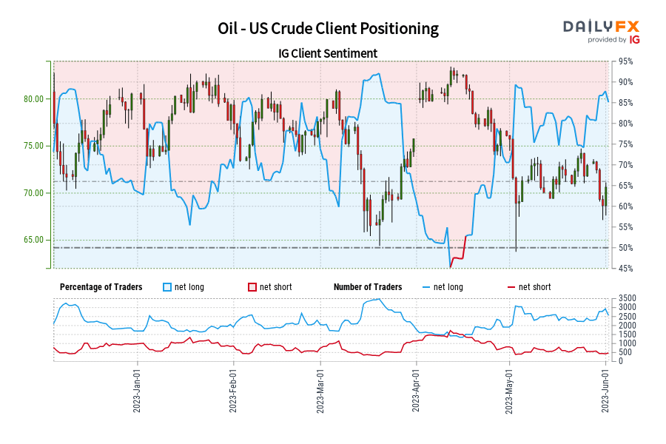Click the red IG logo badge
Image resolution: width=666 pixels, height=444 pixels.
(633, 39)
